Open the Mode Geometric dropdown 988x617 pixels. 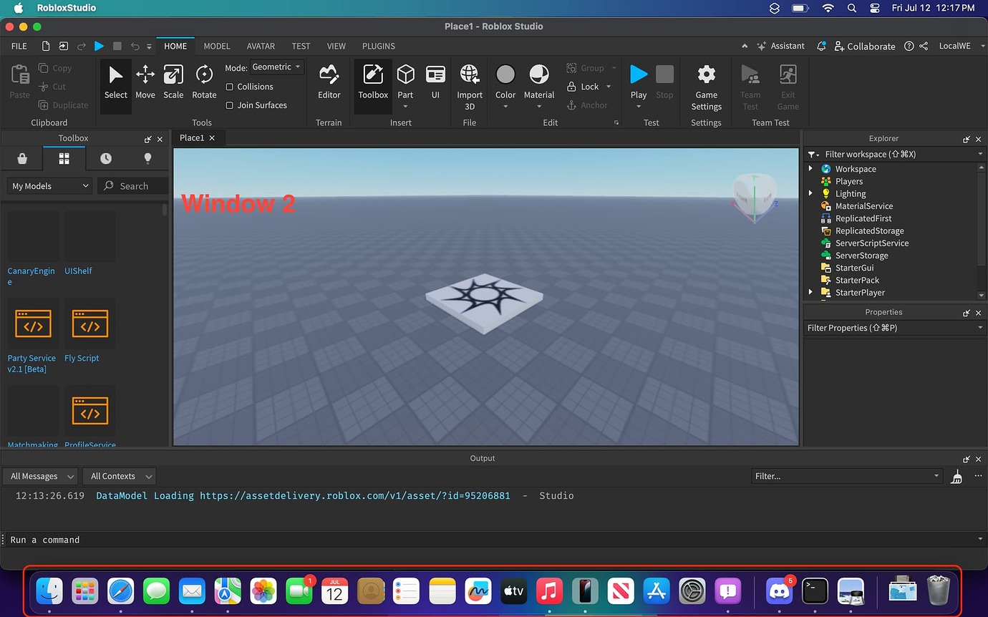click(x=276, y=67)
